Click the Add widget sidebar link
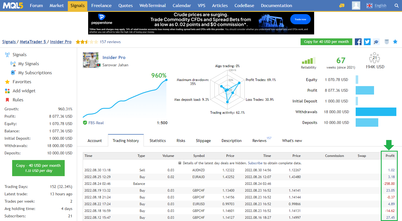Viewport: 402px width, 221px height. (x=24, y=91)
